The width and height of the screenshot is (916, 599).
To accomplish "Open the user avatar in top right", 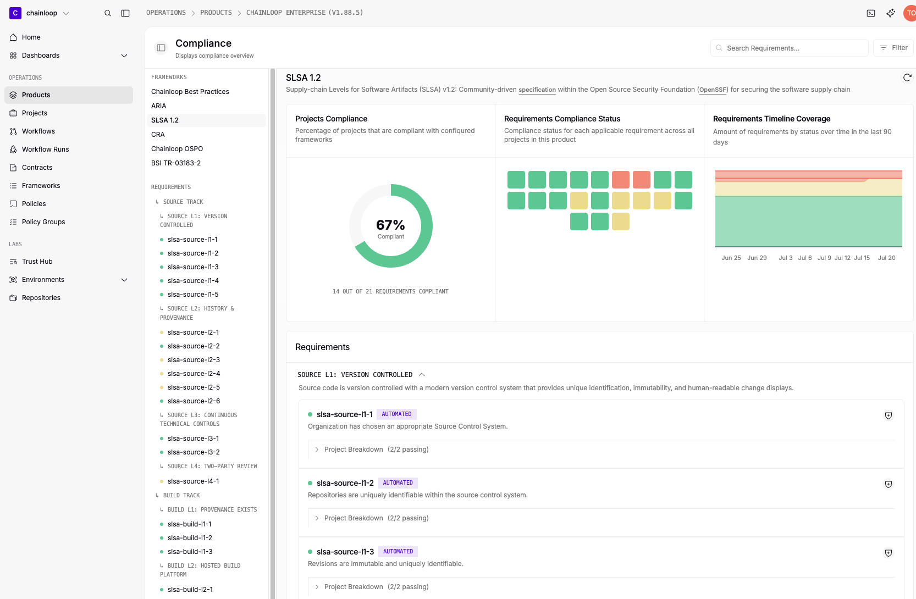I will pos(910,13).
